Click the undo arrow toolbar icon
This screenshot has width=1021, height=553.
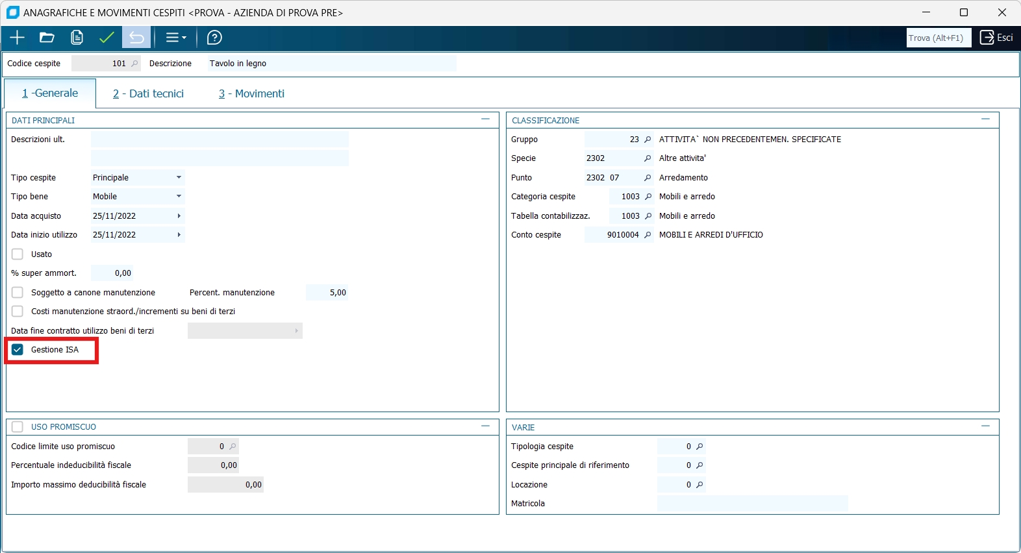click(x=136, y=38)
